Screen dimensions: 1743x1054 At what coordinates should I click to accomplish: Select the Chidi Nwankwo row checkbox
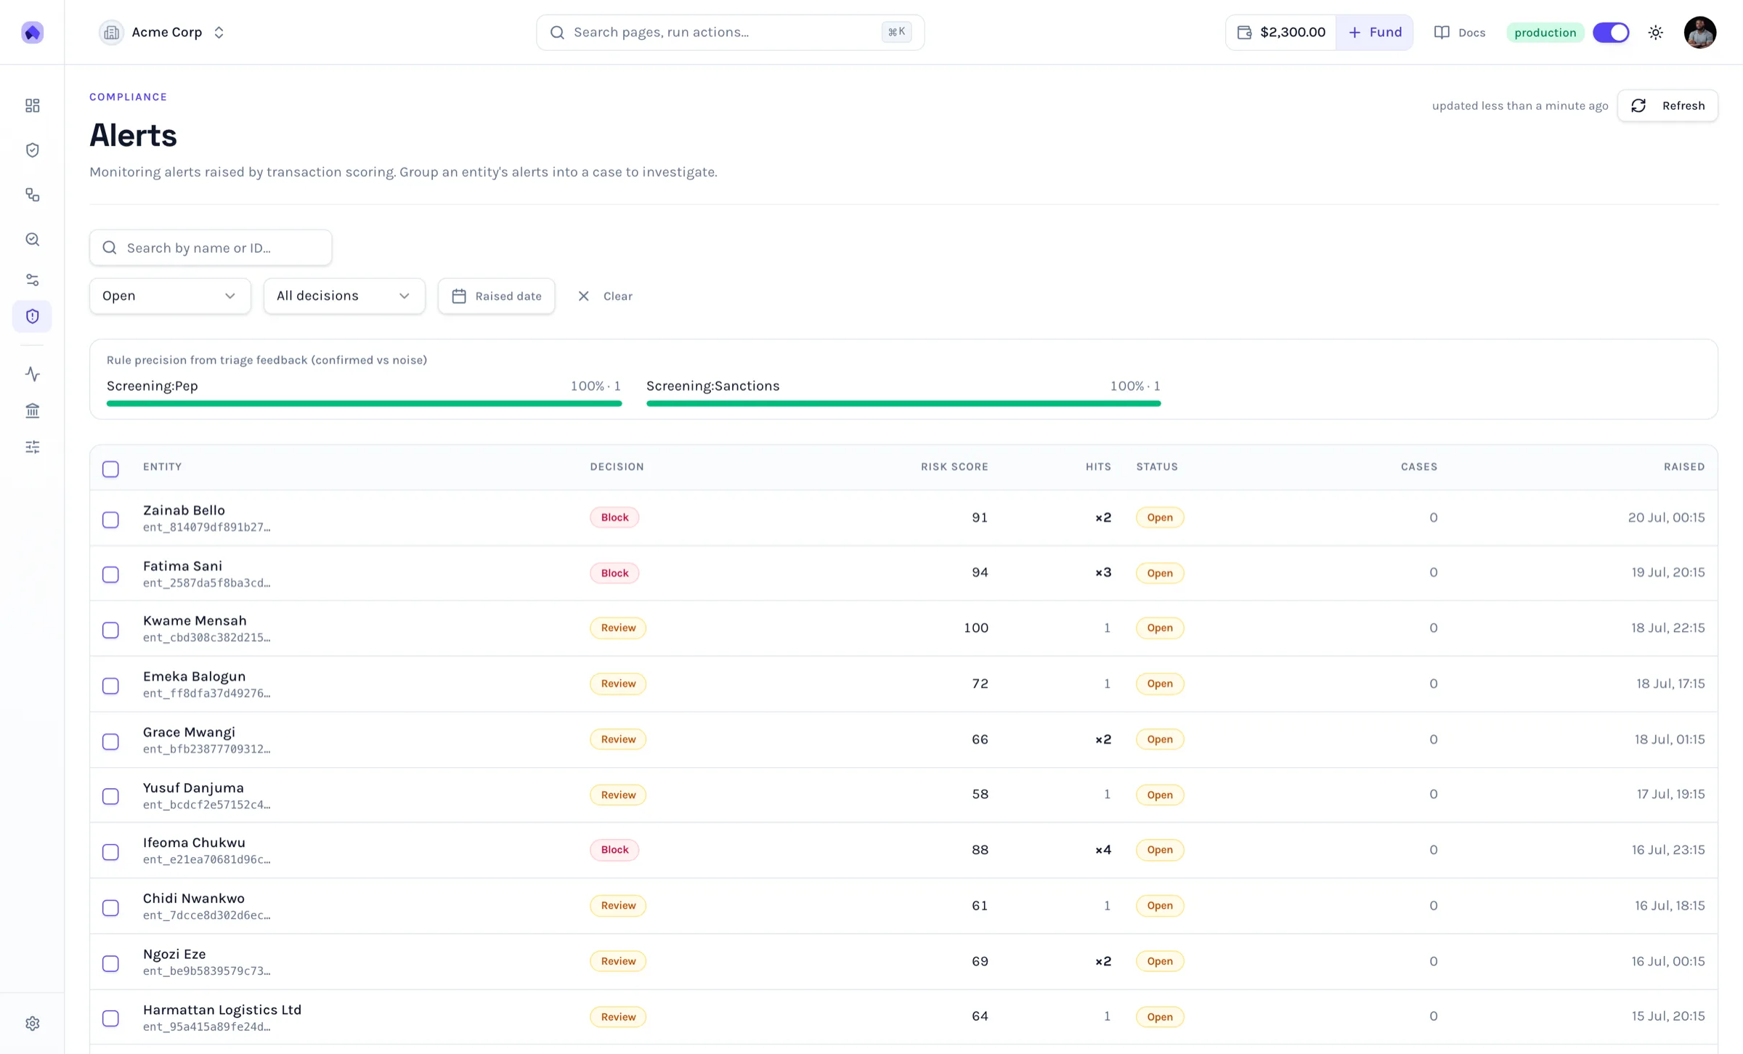coord(110,907)
